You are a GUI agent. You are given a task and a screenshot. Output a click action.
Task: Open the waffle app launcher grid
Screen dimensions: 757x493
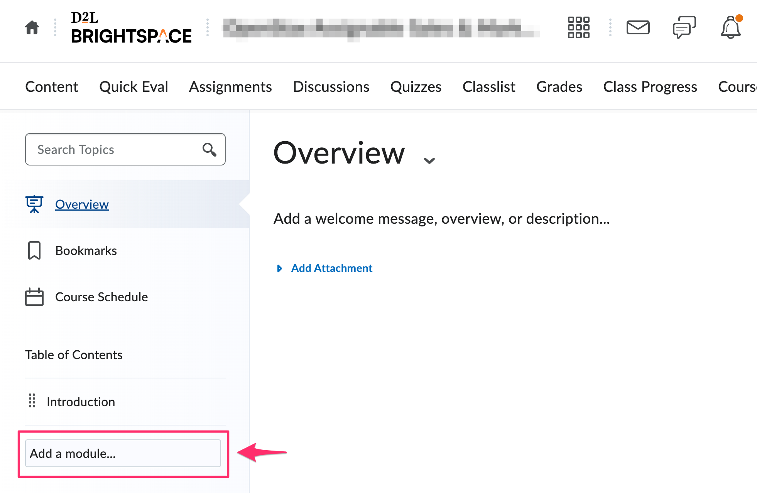[x=578, y=27]
